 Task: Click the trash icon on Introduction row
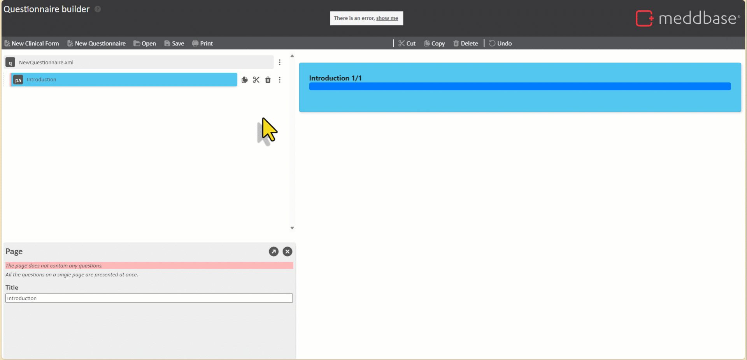(268, 80)
